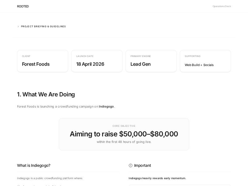This screenshot has height=186, width=248.
Task: Click the Lead Gen primary engine card
Action: click(151, 61)
